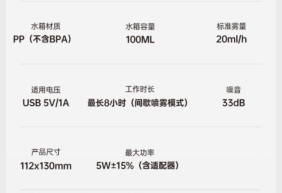Select the PP（不含BPA） material value

tap(42, 39)
